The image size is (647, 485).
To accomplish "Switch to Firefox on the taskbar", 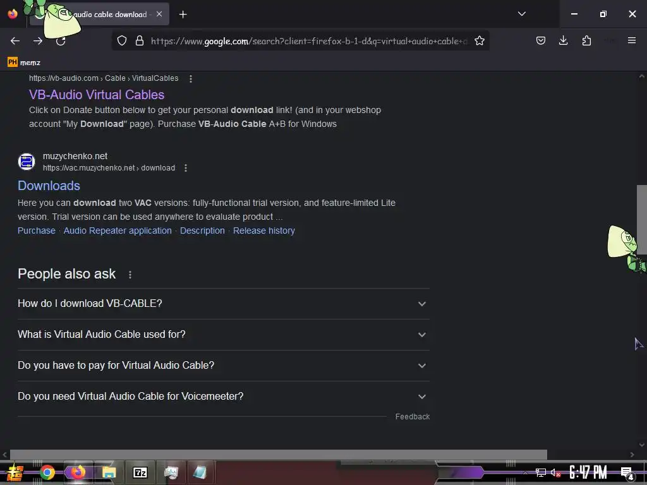I will (x=78, y=472).
